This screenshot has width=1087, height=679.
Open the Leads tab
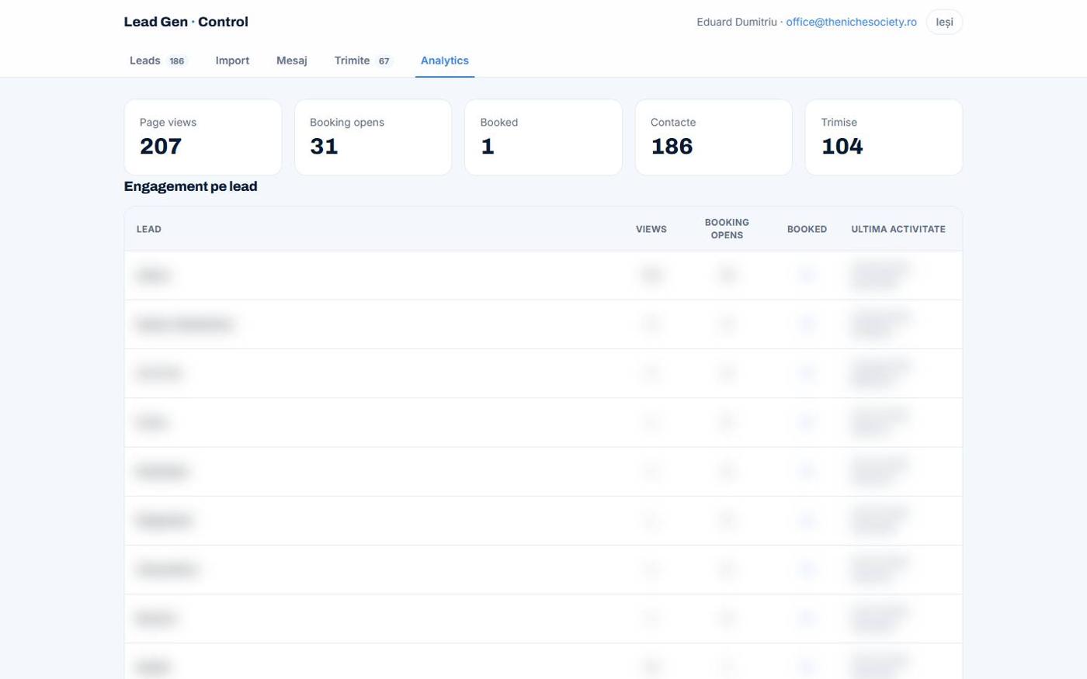click(158, 61)
